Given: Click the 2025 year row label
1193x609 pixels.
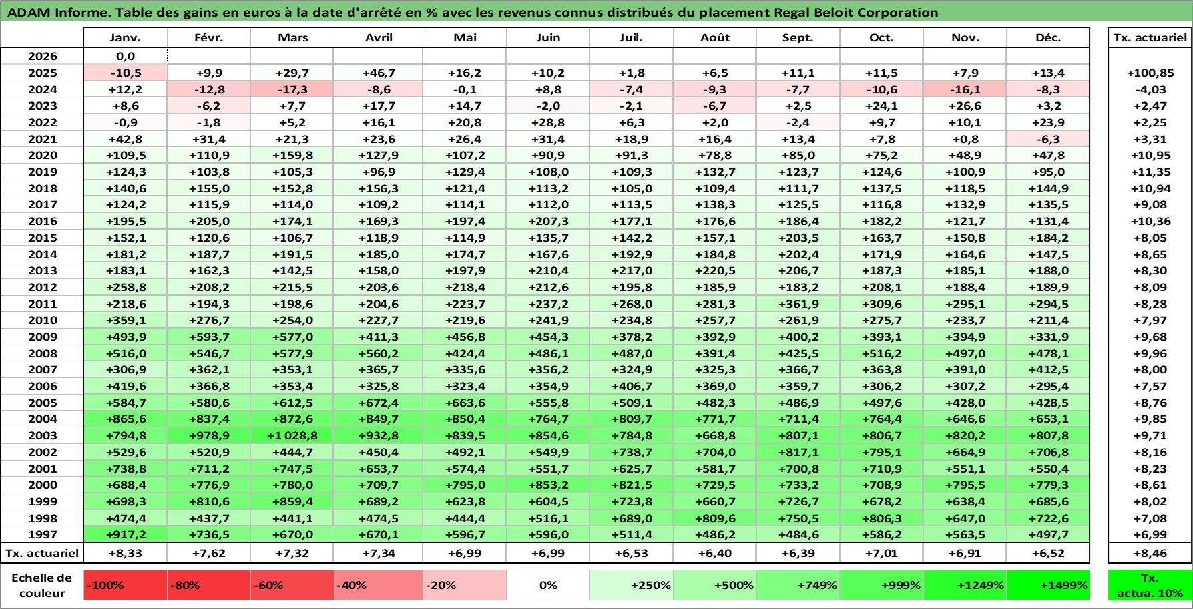Looking at the screenshot, I should 42,73.
